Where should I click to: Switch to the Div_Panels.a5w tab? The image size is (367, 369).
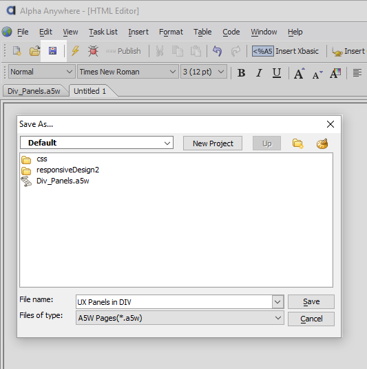click(x=34, y=91)
